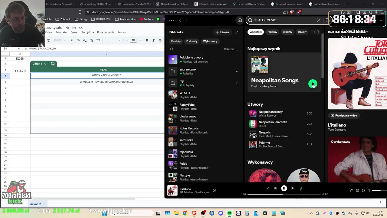This screenshot has width=387, height=218.
Task: Click the move-to-folder icon beside spreadsheet title
Action: click(x=74, y=28)
